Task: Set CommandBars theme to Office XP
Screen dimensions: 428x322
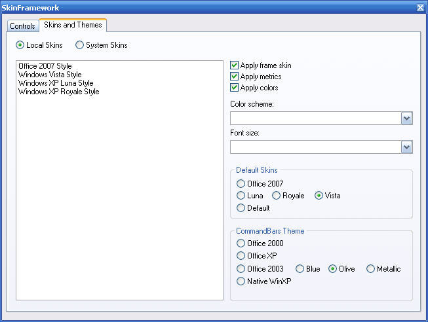Action: (x=241, y=256)
